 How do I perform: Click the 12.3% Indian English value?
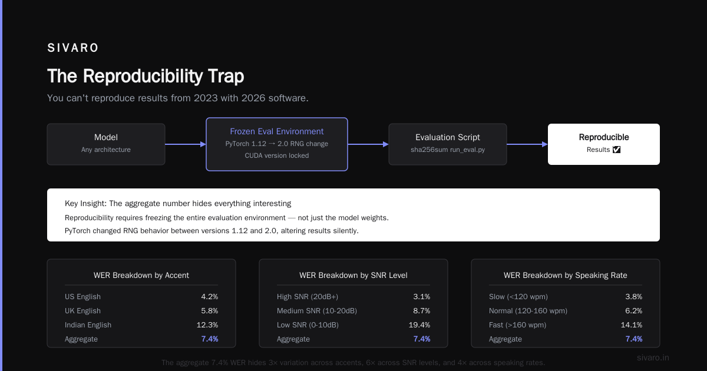point(207,325)
